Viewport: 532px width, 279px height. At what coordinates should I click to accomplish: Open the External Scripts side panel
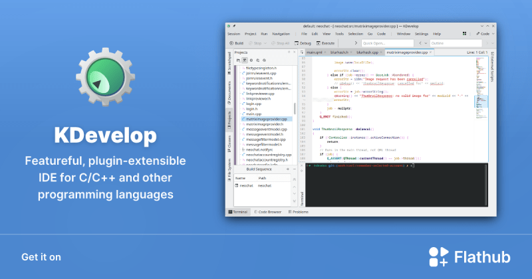click(x=492, y=66)
